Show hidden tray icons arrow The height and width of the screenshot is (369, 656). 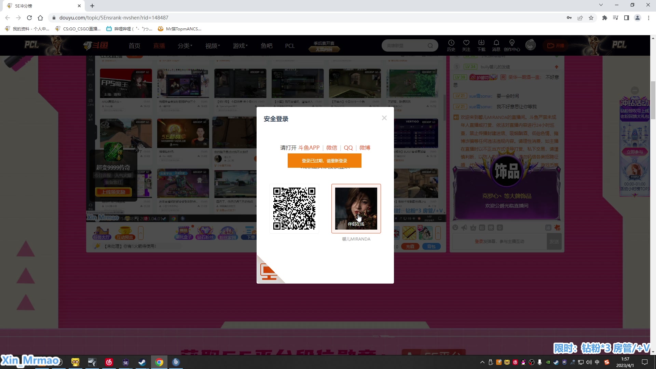pyautogui.click(x=482, y=362)
